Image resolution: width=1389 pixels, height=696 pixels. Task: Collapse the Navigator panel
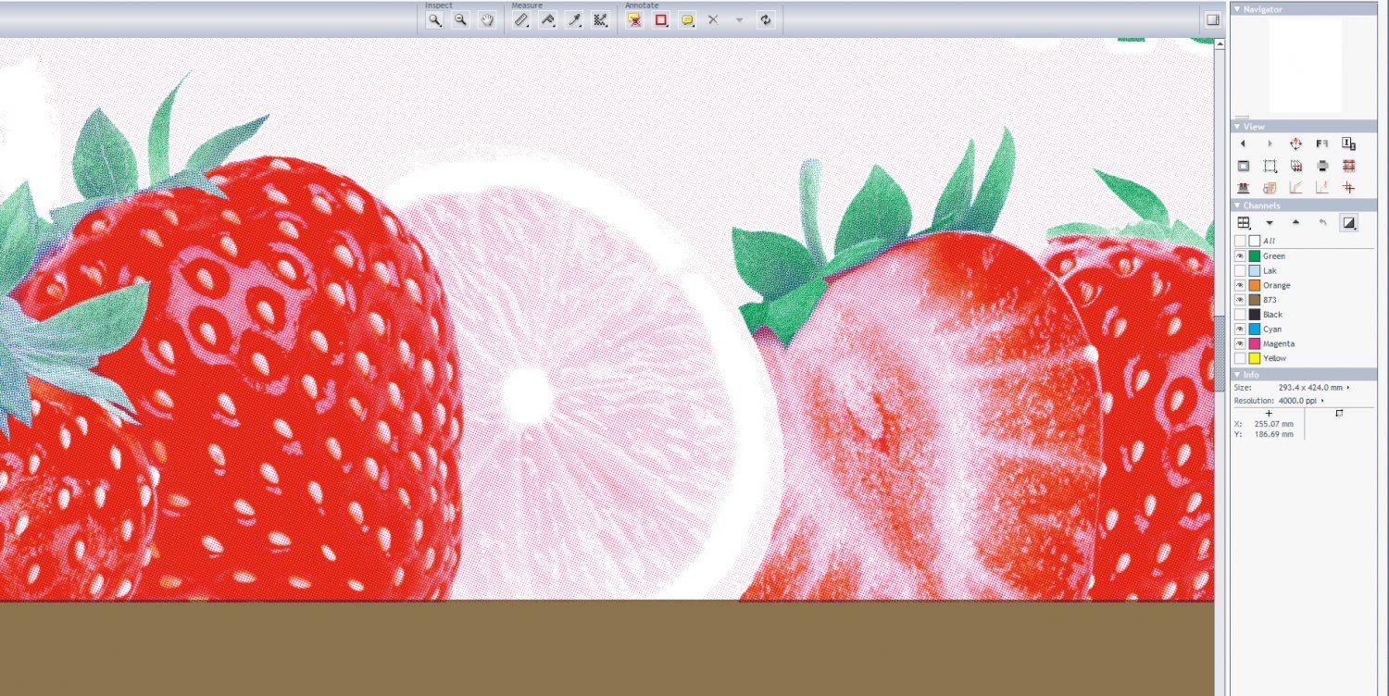(x=1237, y=9)
